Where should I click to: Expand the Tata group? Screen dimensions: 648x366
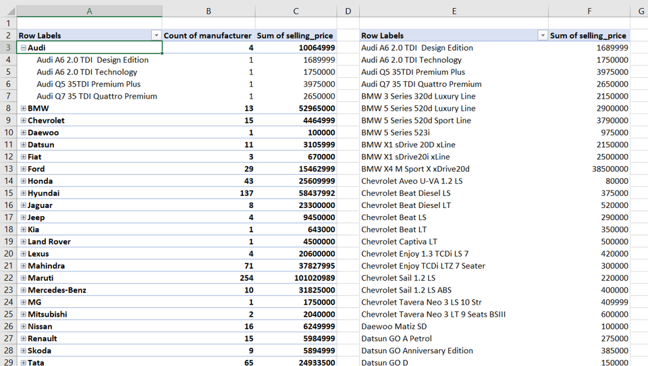23,363
